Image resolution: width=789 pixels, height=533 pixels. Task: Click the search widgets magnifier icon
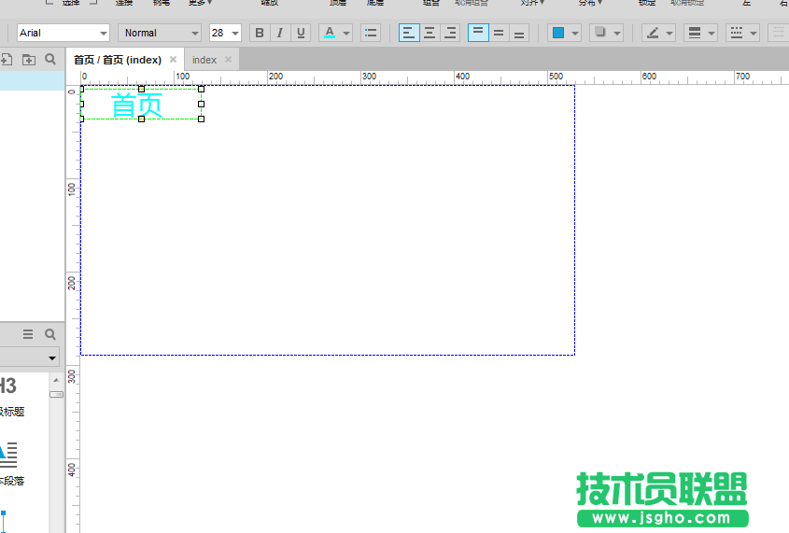coord(50,334)
